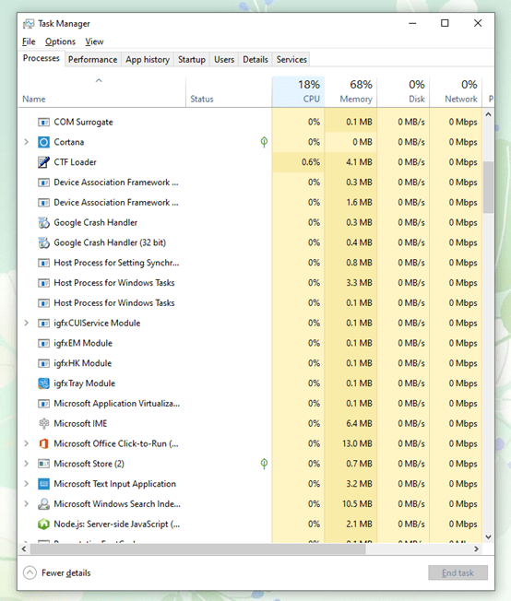The height and width of the screenshot is (601, 511).
Task: Click the CTF Loader pen icon
Action: (x=43, y=162)
